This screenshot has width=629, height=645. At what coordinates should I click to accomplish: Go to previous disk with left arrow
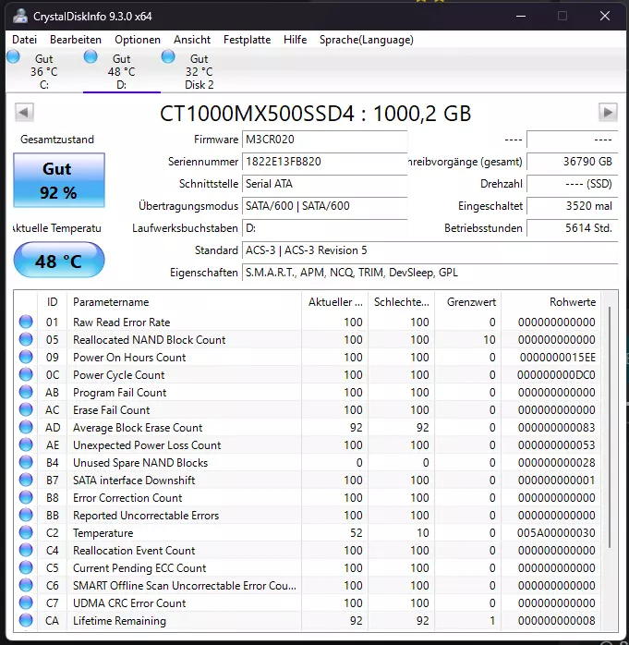click(24, 113)
